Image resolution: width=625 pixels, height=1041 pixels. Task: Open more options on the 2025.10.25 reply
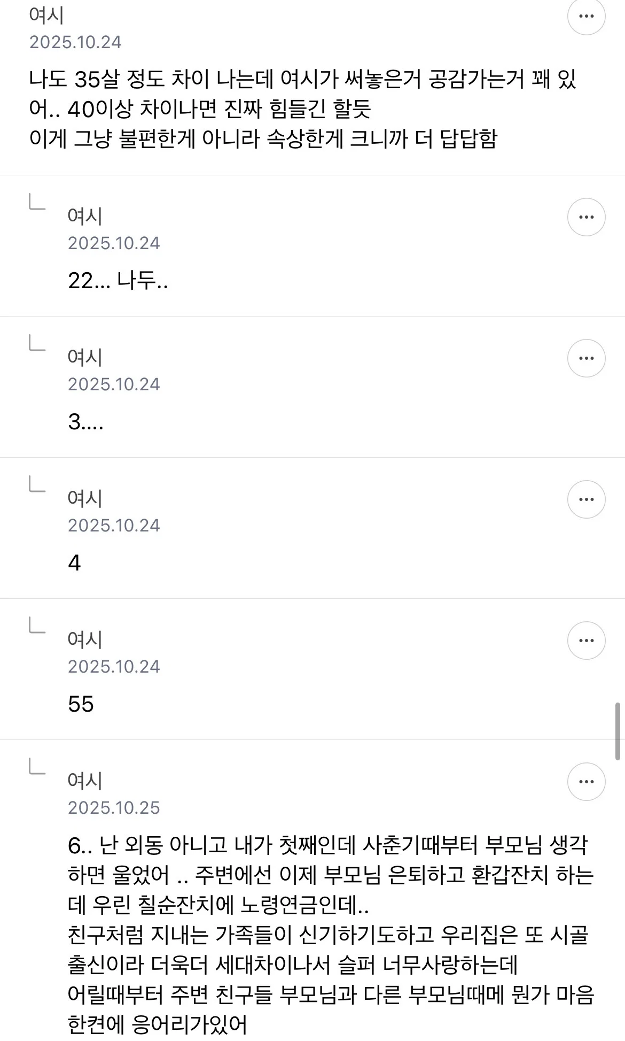[x=586, y=782]
